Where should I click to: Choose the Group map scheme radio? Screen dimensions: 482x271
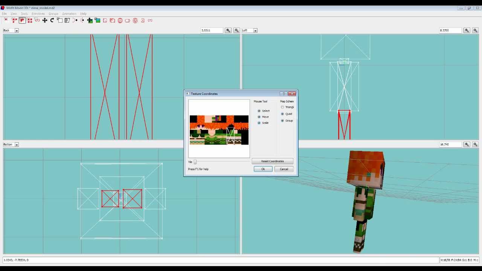282,120
